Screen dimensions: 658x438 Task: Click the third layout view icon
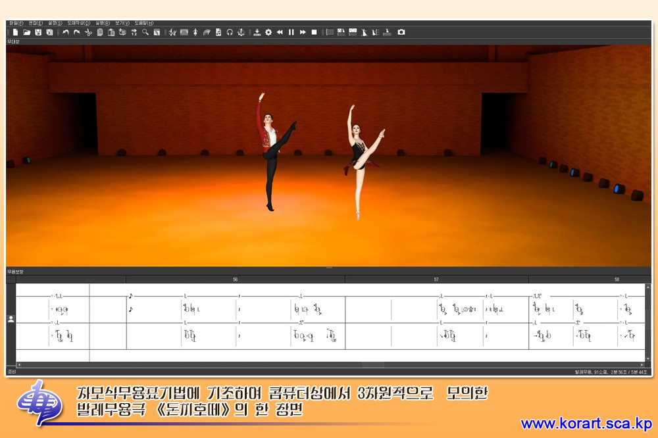pos(353,32)
